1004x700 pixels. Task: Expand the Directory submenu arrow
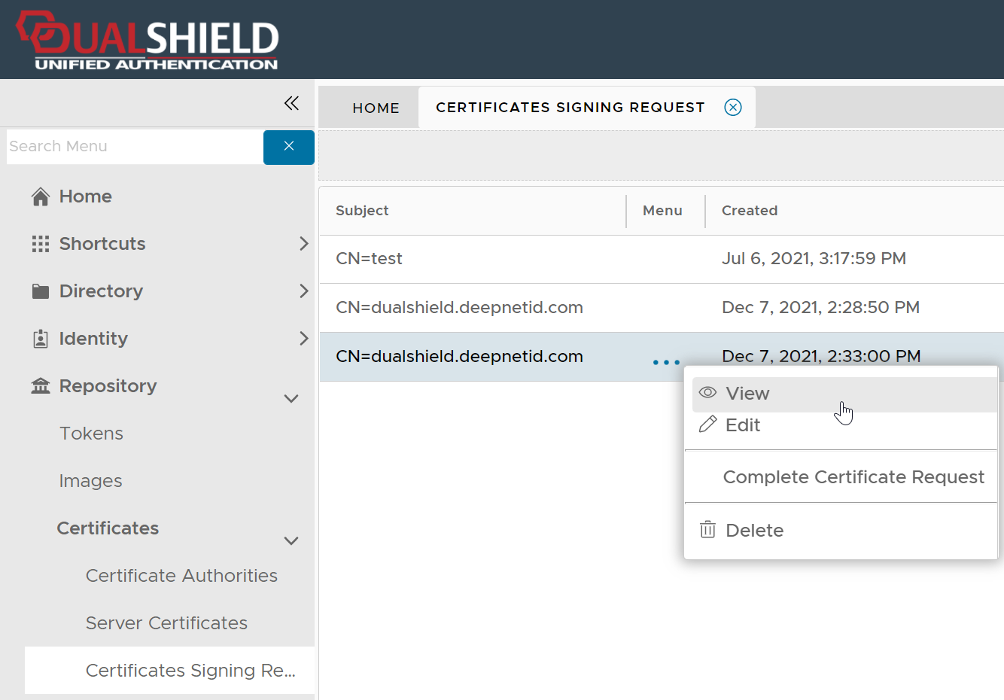pos(303,291)
